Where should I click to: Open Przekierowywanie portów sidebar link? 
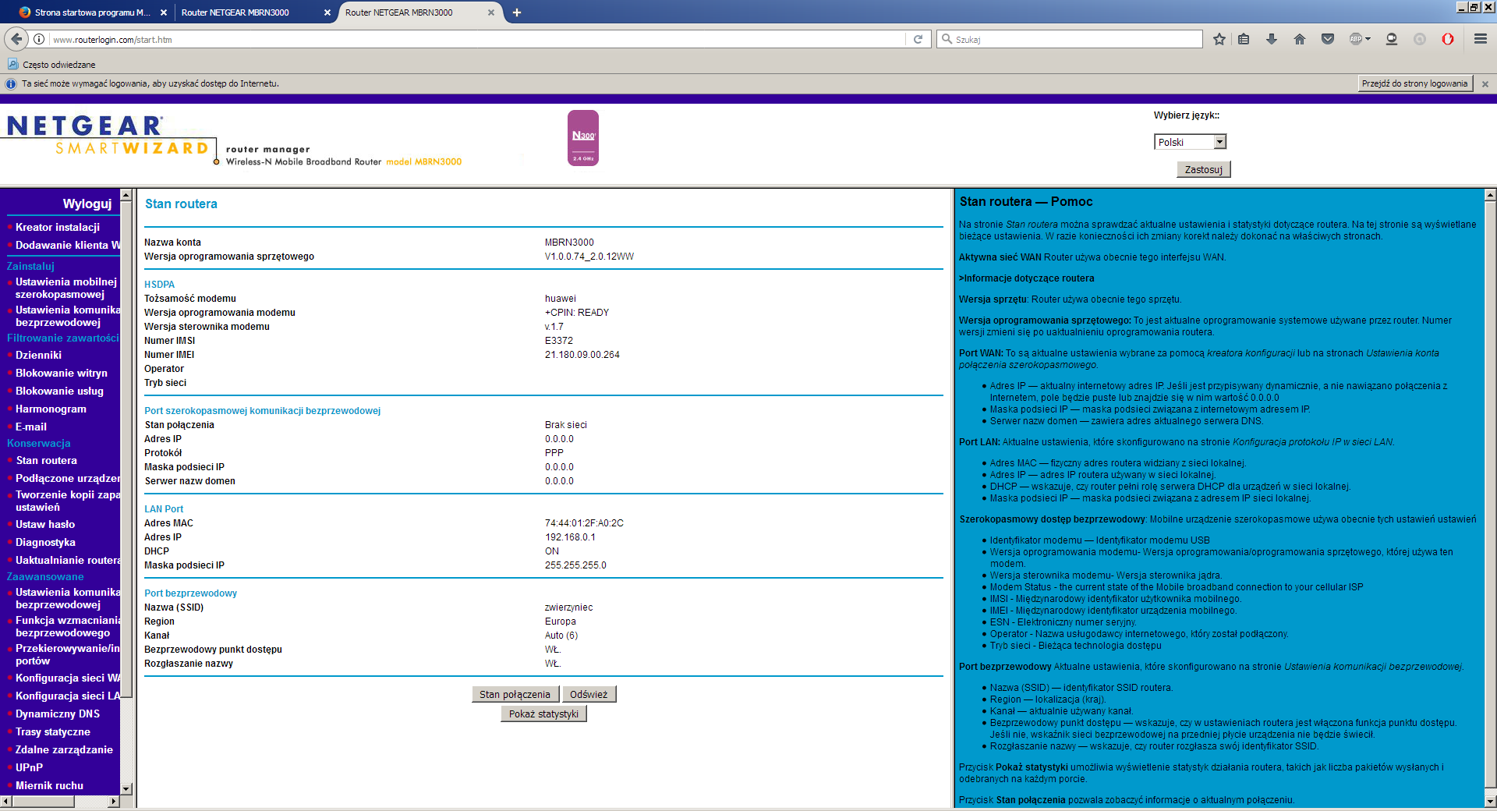click(68, 654)
